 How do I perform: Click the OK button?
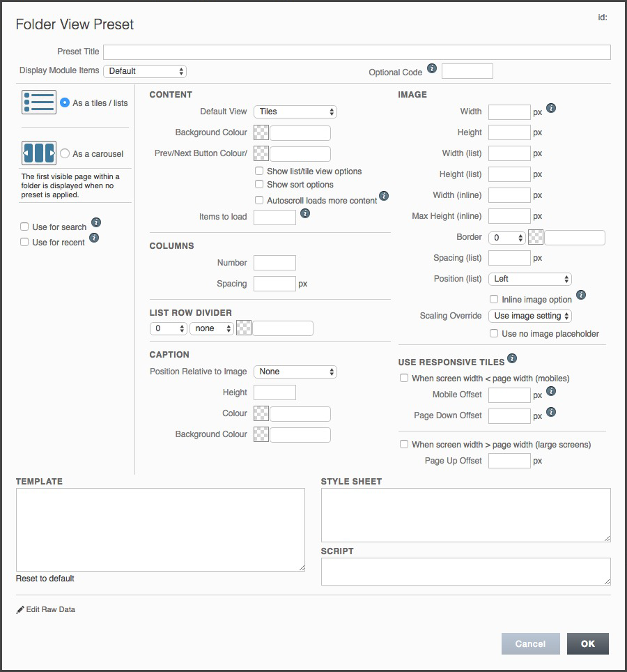587,643
